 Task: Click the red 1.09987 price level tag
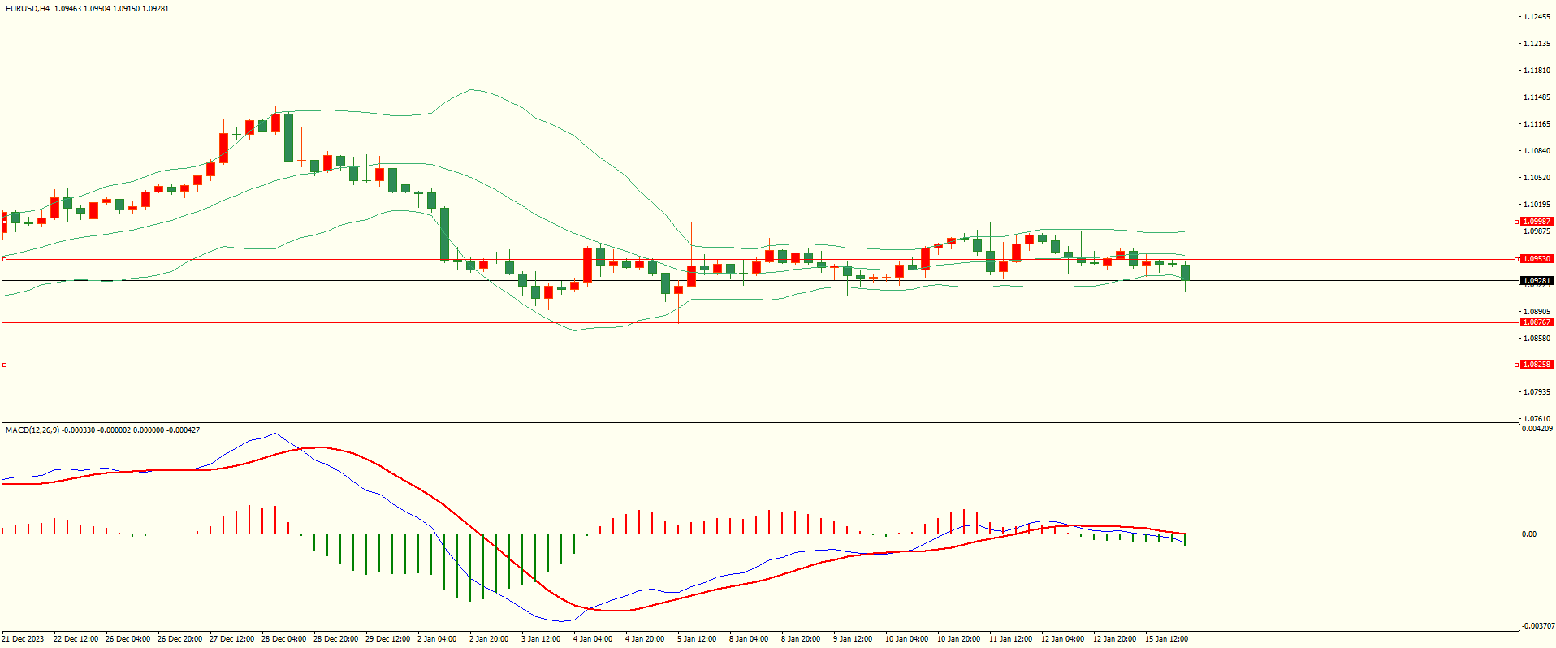1536,222
